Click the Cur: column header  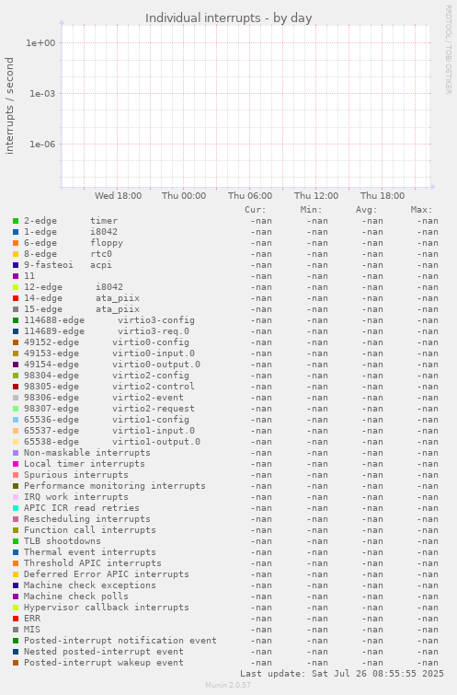pyautogui.click(x=256, y=210)
